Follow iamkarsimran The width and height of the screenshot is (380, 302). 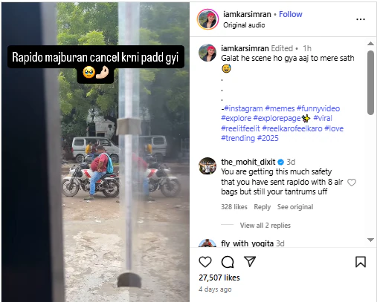(x=291, y=14)
